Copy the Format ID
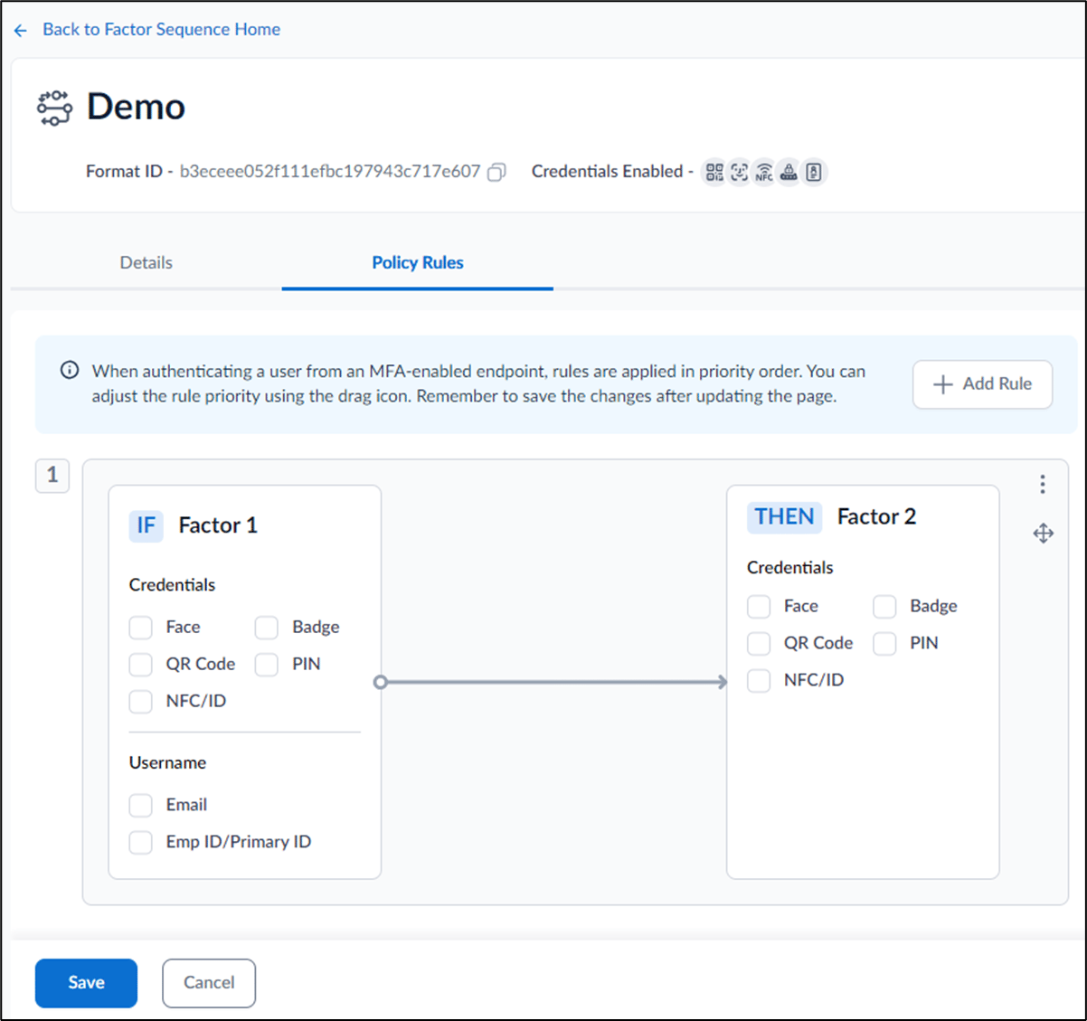This screenshot has height=1021, width=1087. point(496,172)
